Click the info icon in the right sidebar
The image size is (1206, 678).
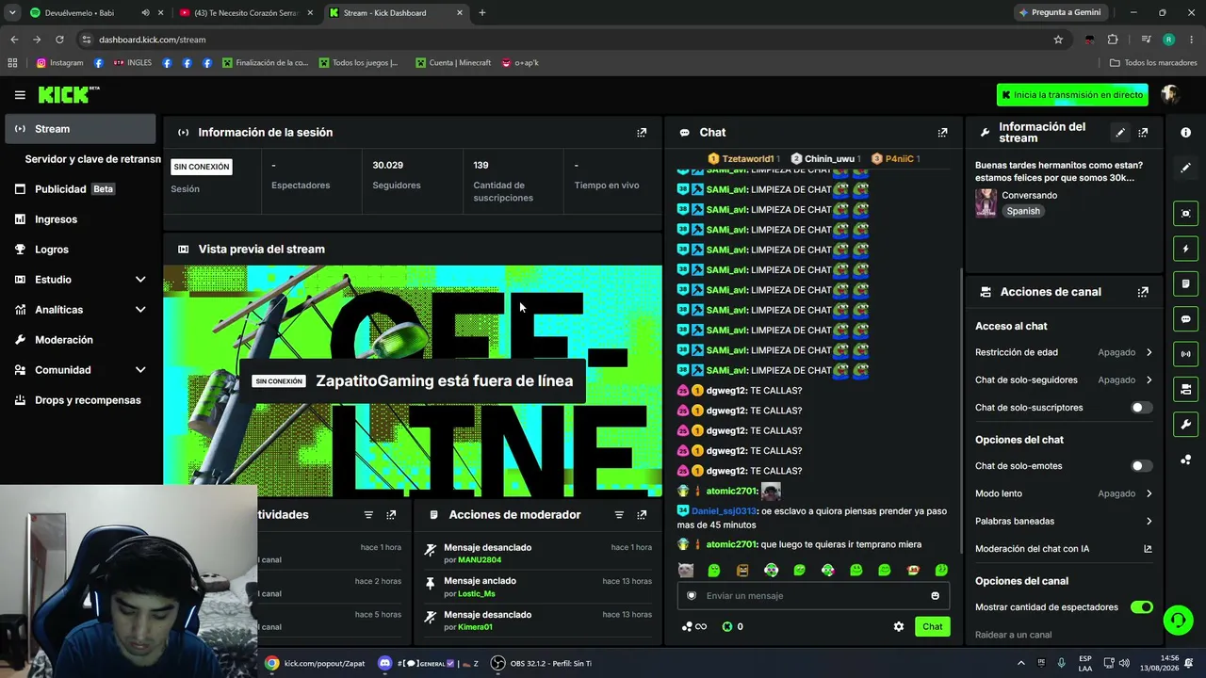point(1185,133)
